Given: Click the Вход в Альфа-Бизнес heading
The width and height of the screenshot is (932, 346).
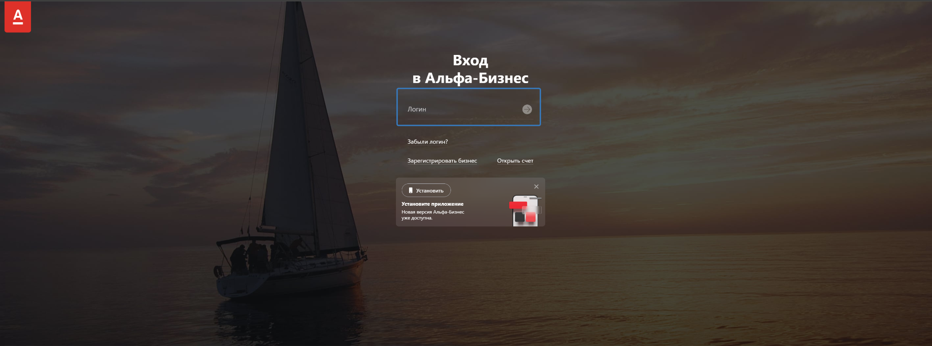Looking at the screenshot, I should [470, 69].
